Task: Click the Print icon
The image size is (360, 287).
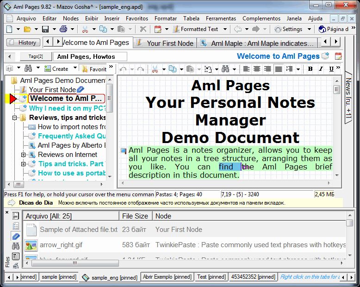Action: point(63,29)
